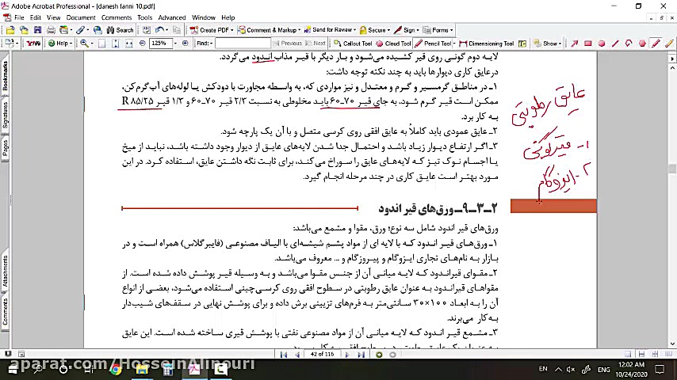677x380 pixels.
Task: Expand the zoom percentage dropdown arrow
Action: (175, 43)
